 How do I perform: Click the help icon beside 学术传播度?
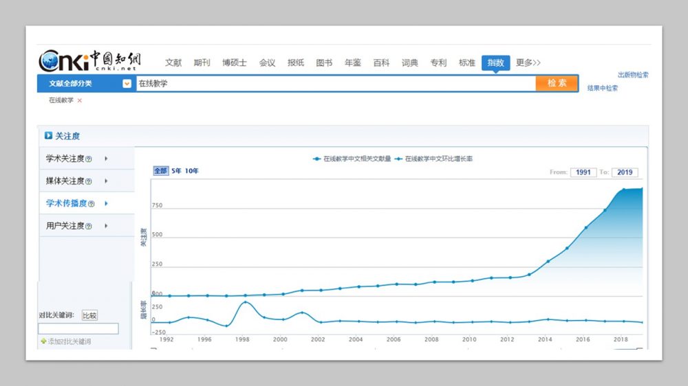point(92,204)
